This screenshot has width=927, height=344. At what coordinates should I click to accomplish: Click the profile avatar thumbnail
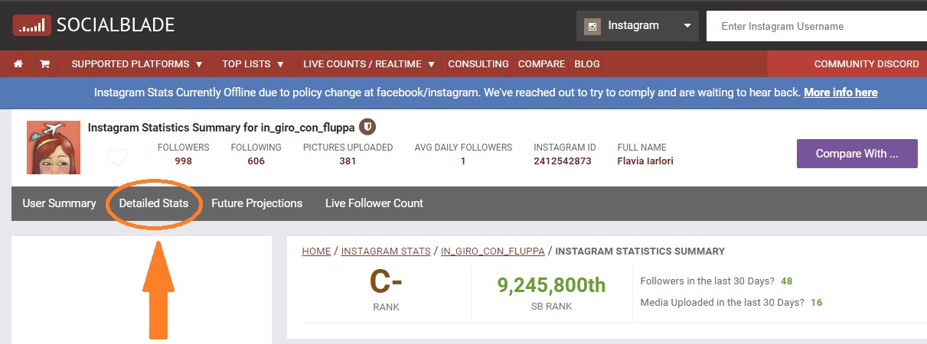[54, 148]
